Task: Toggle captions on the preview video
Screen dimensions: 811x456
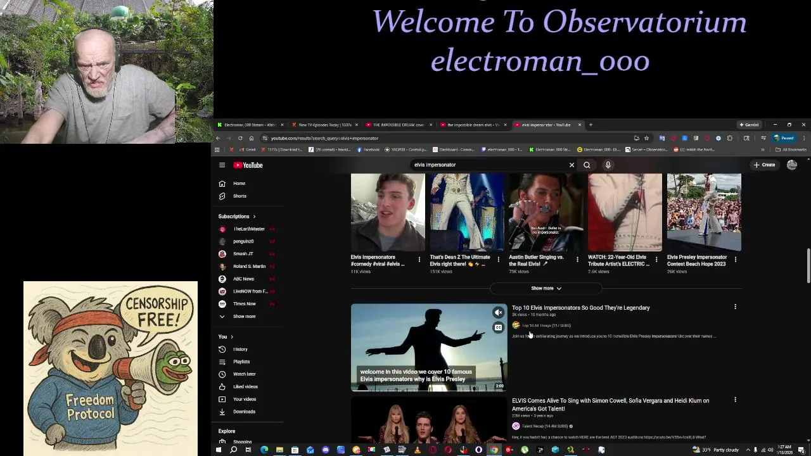Action: tap(498, 327)
